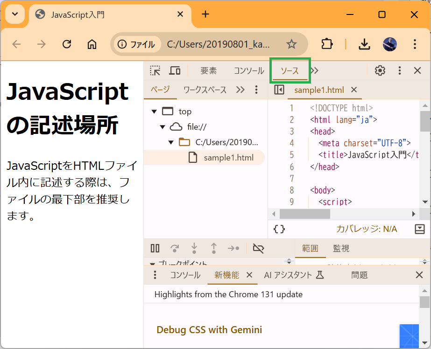Open the browser extensions puzzle icon

(x=327, y=44)
